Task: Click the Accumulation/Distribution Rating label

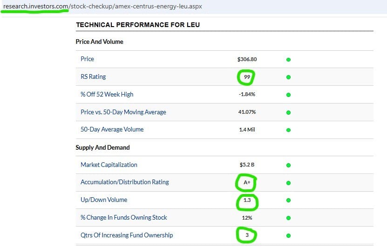Action: [124, 182]
